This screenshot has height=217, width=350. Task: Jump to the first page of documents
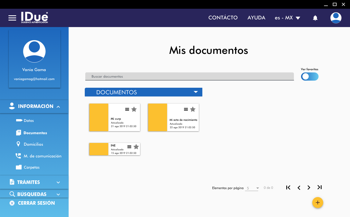pyautogui.click(x=288, y=187)
